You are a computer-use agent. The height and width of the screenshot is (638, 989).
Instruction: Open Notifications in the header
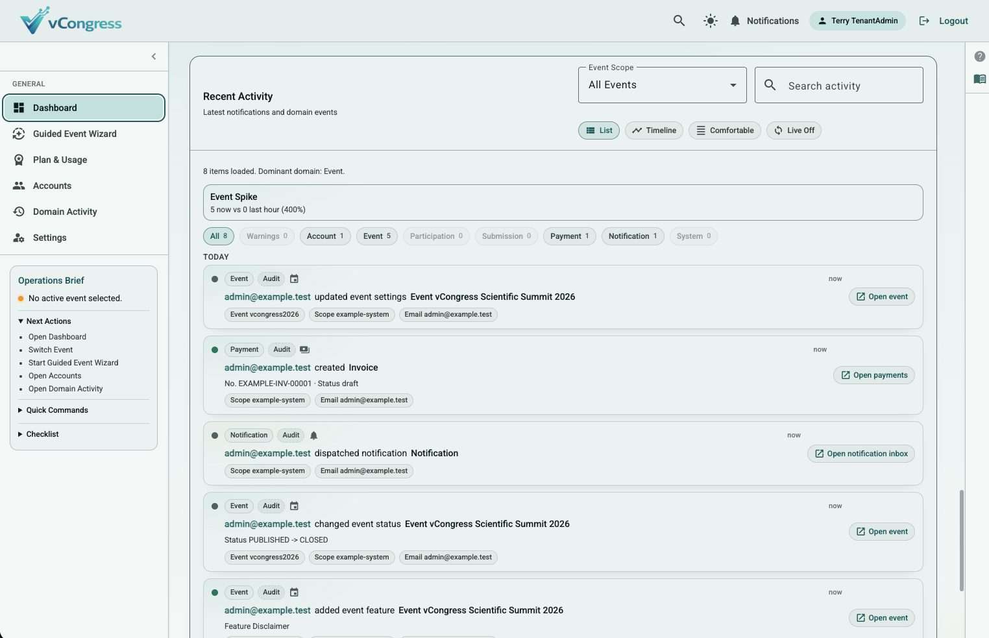(764, 21)
